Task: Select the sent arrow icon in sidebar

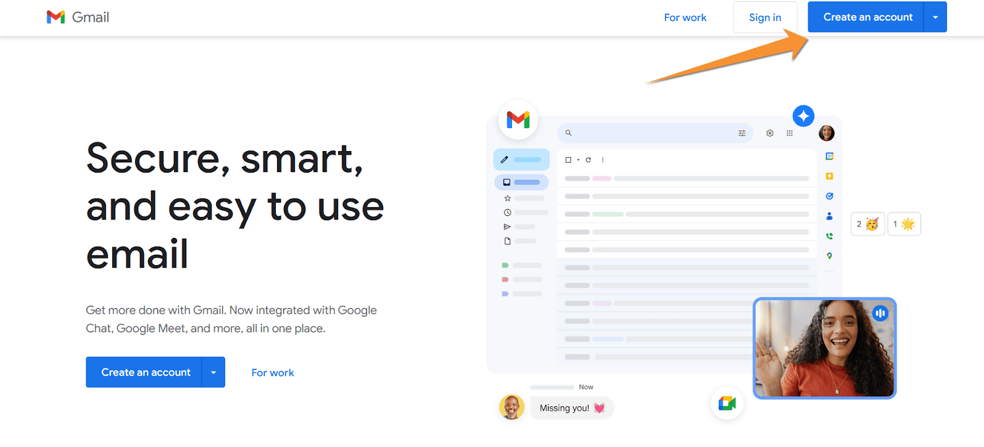Action: 507,227
